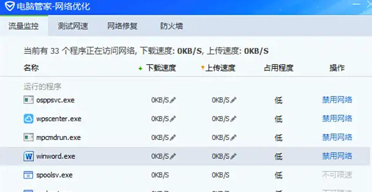Disable network for mpcmdrun.exe

pos(337,137)
